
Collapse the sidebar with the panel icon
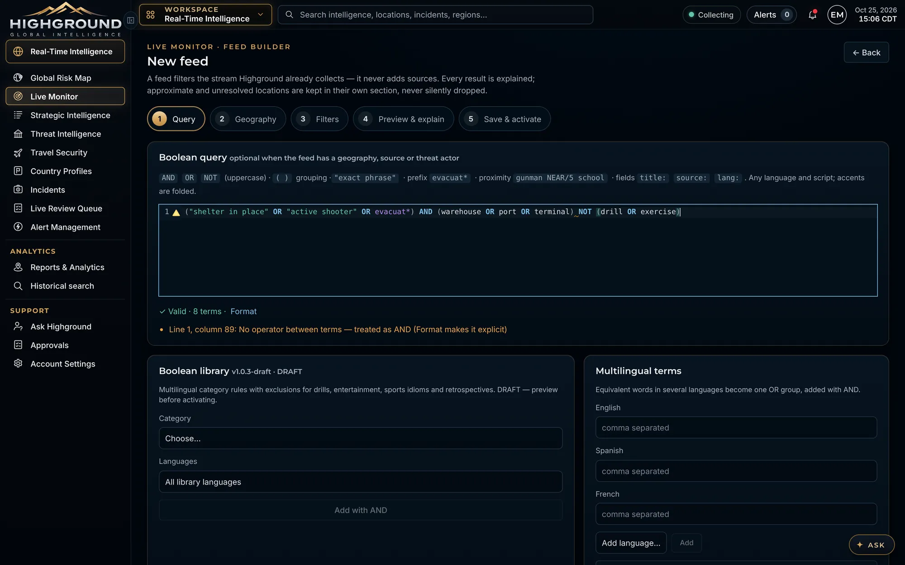tap(130, 20)
